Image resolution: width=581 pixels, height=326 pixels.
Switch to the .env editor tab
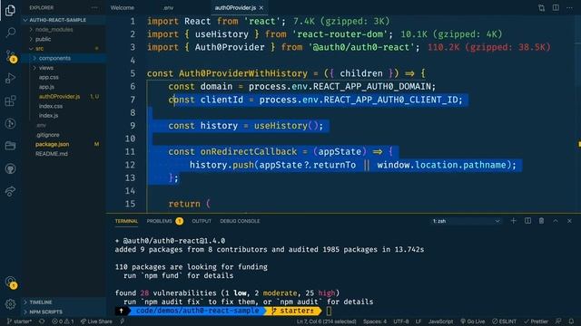pos(168,8)
